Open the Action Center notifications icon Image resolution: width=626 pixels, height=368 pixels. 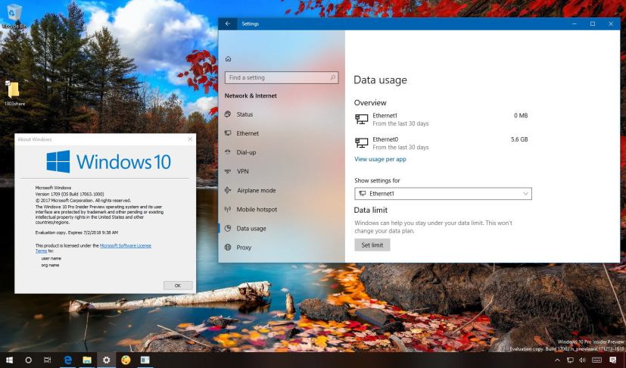(x=613, y=360)
